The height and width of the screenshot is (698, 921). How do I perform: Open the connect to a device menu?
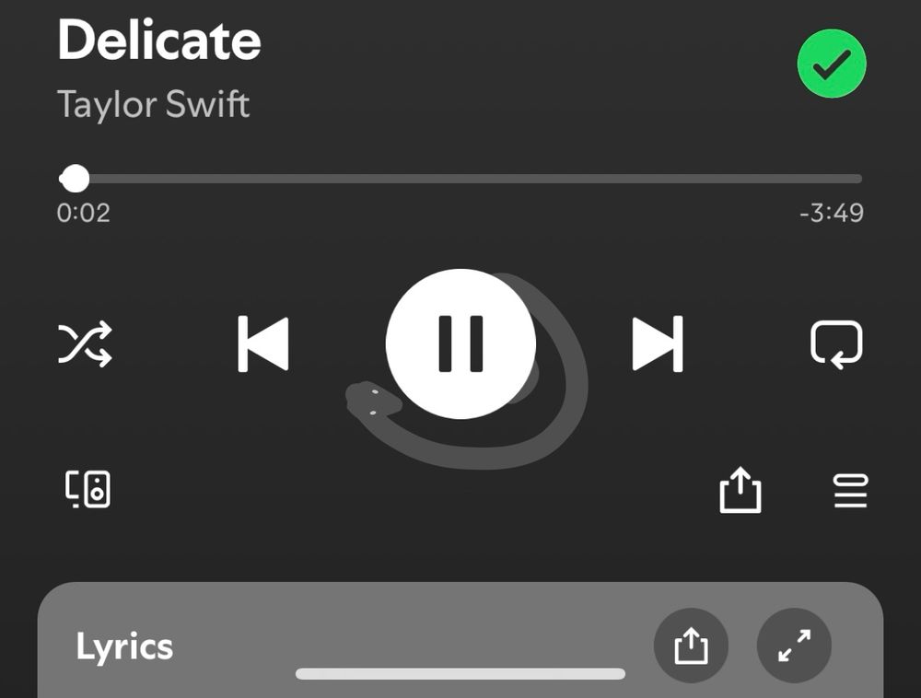(x=87, y=489)
